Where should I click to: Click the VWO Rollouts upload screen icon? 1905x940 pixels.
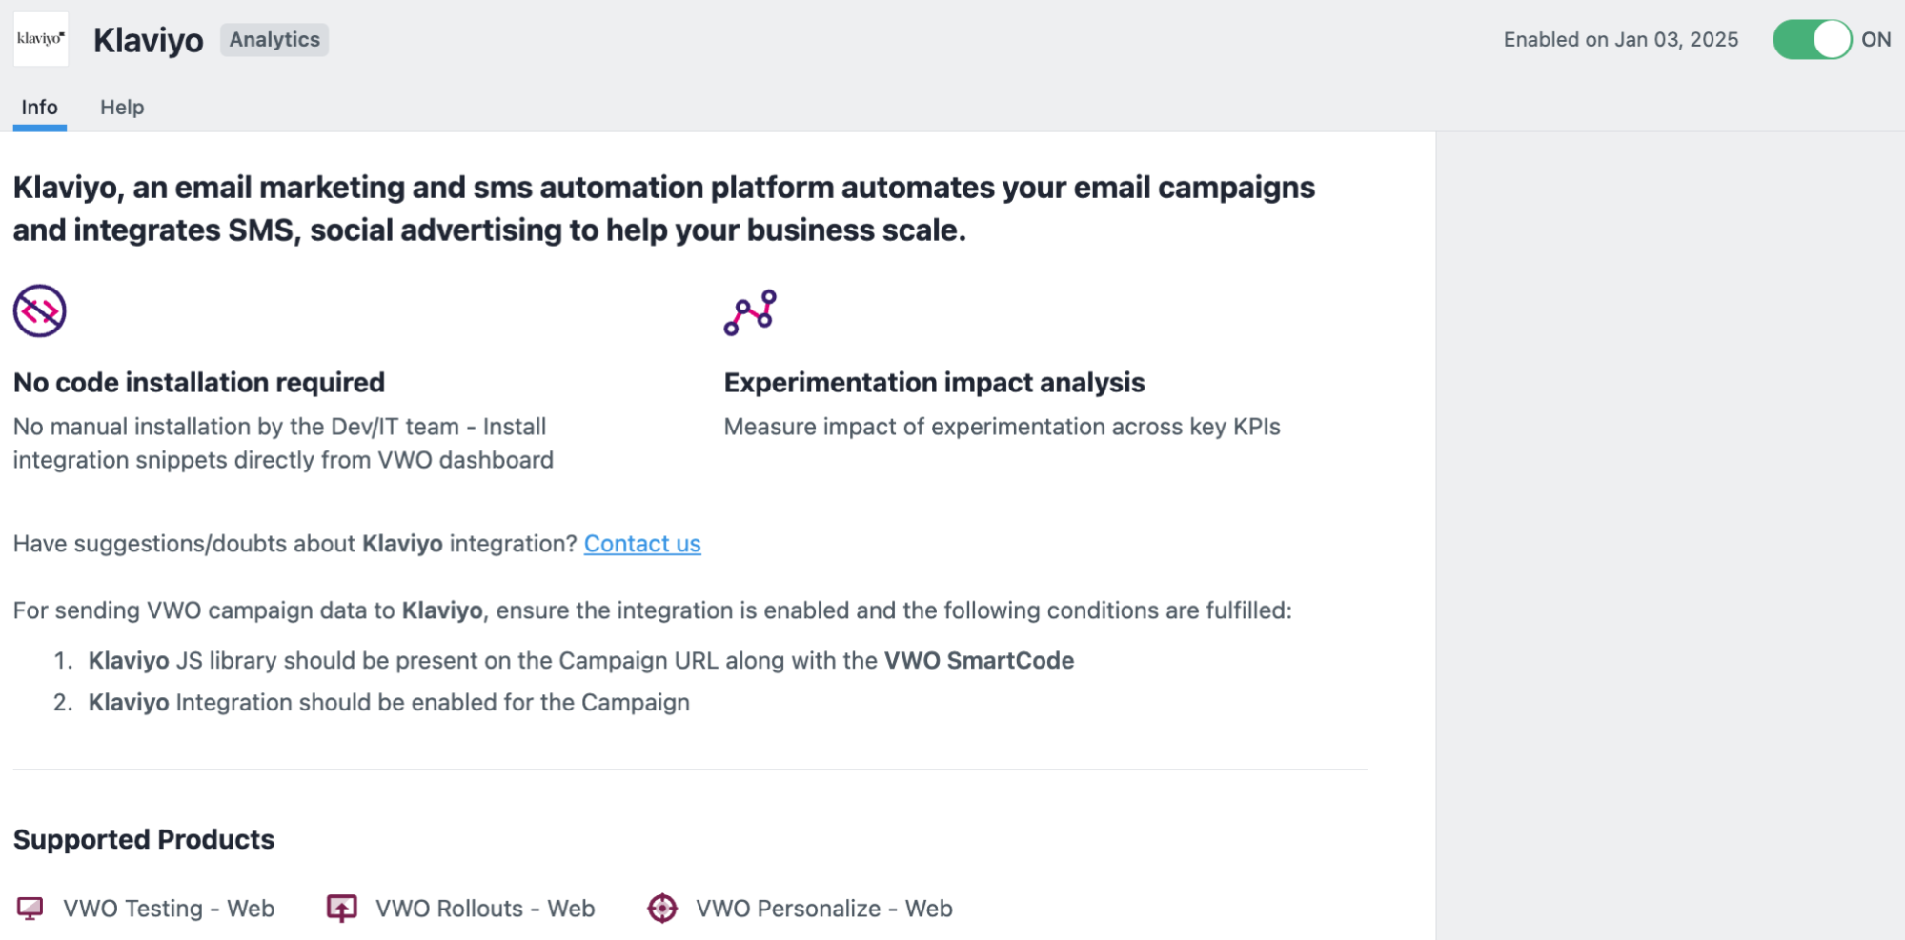point(342,909)
